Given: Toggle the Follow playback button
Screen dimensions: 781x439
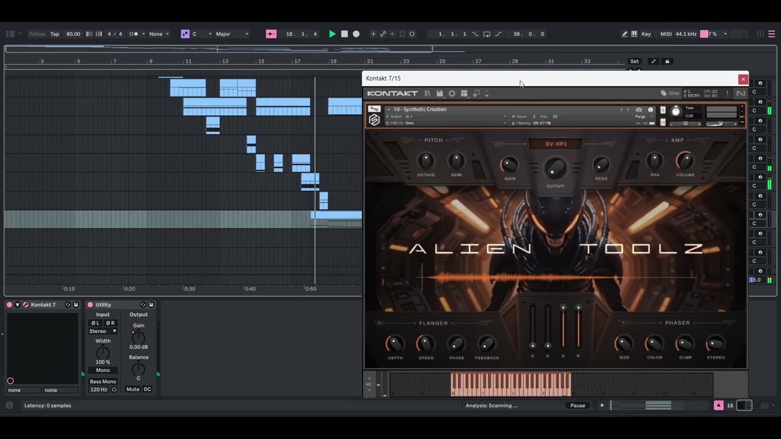Looking at the screenshot, I should (37, 34).
